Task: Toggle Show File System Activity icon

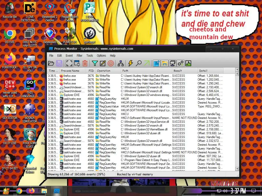Action: 165,63
